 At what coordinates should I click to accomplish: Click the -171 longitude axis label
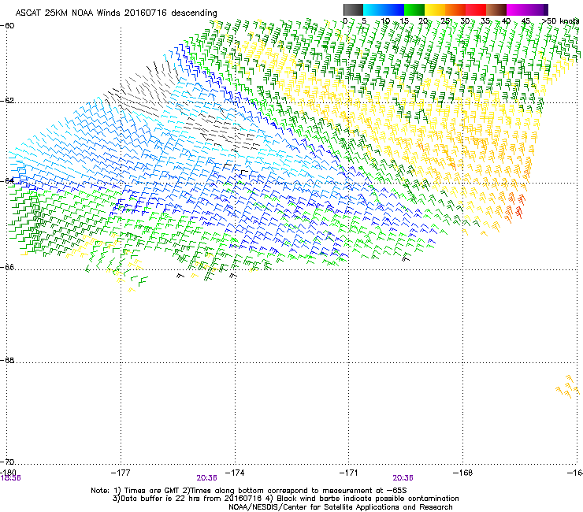349,473
